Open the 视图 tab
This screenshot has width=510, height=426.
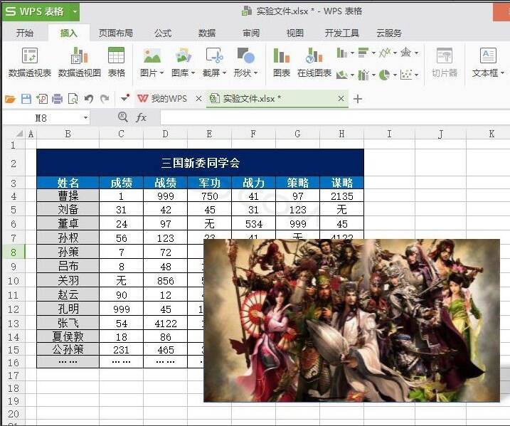click(x=294, y=33)
